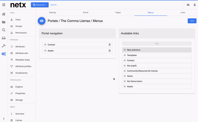Delete Assets from Portal navigation
This screenshot has height=122, width=198.
pos(110,51)
